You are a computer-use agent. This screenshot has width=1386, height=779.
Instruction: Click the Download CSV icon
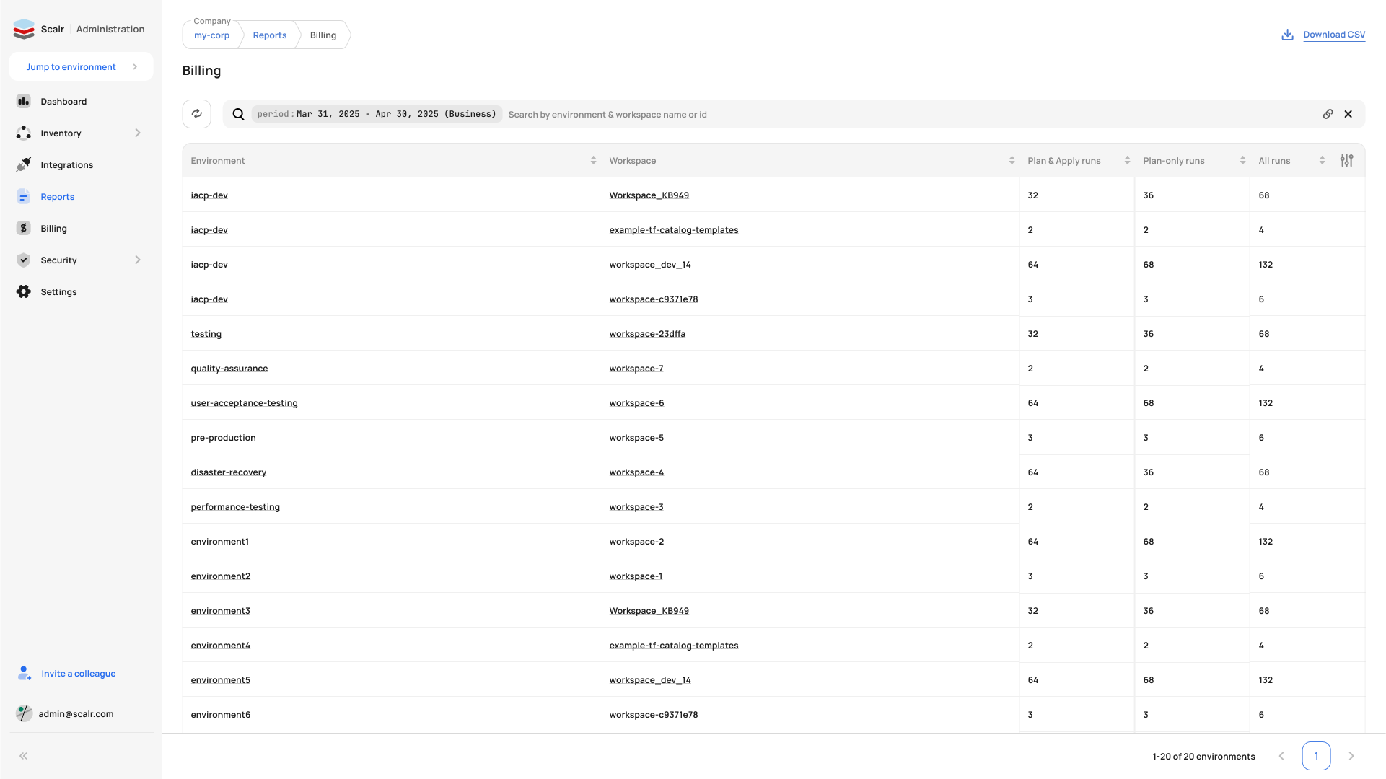click(1287, 35)
